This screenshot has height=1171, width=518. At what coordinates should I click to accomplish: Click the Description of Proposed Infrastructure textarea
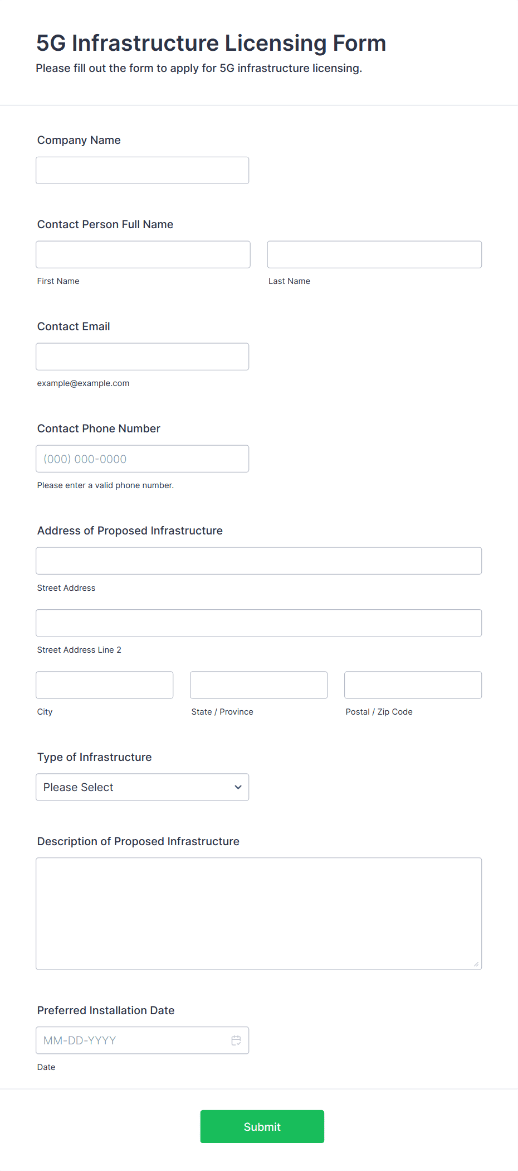pos(259,914)
